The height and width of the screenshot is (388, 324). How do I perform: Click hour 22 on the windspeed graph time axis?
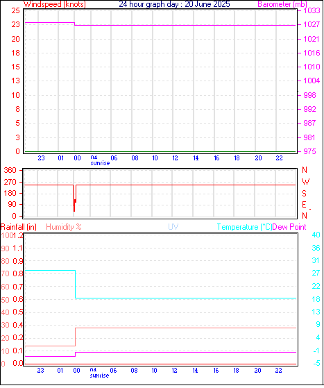279,158
